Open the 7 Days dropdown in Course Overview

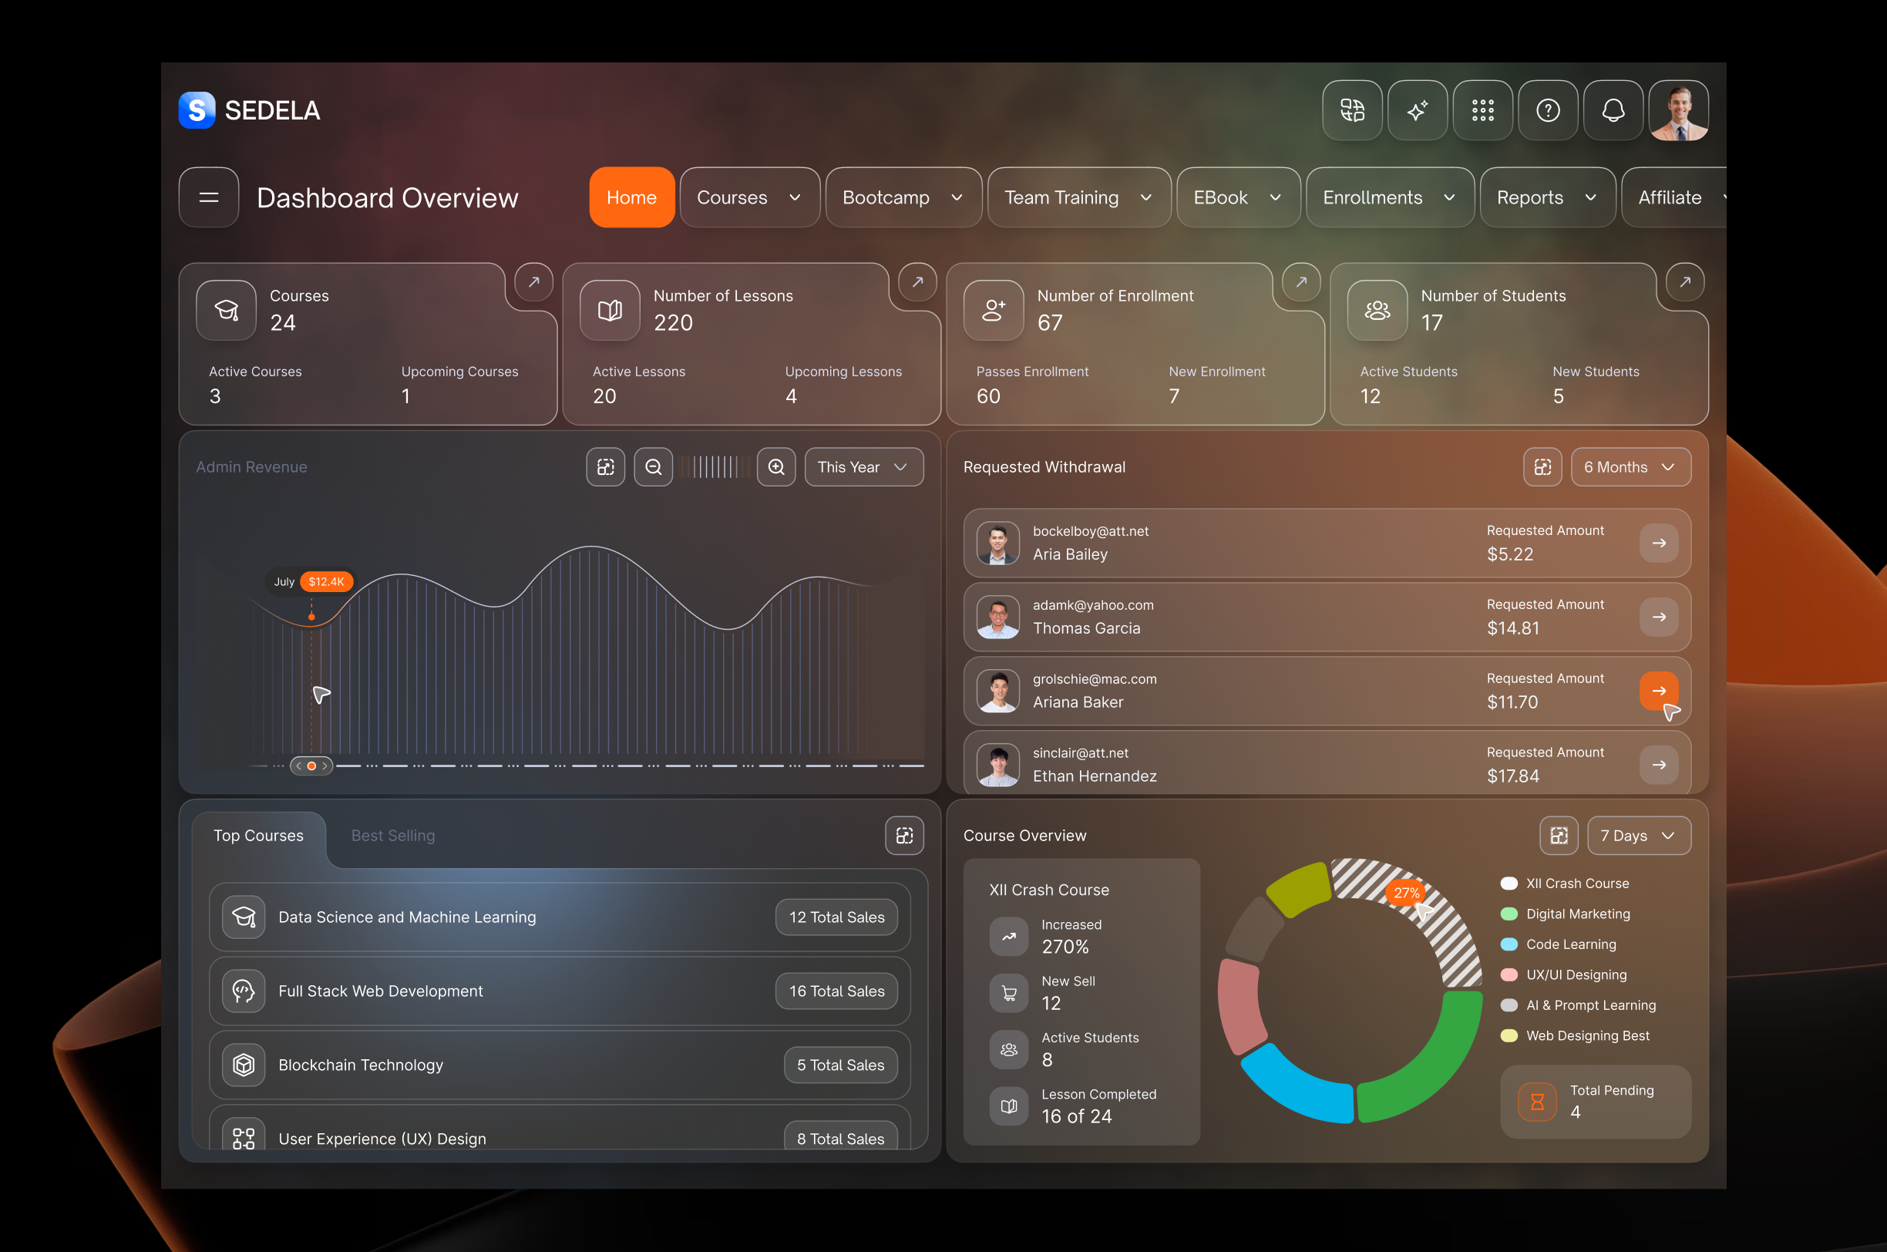[1638, 835]
